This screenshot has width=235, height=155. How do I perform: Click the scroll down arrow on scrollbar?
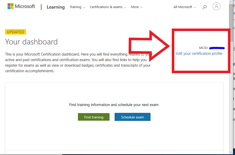(x=231, y=152)
